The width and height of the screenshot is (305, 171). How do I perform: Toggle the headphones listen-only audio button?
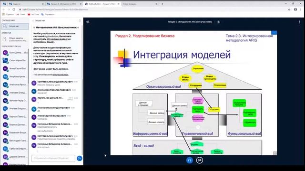click(190, 161)
